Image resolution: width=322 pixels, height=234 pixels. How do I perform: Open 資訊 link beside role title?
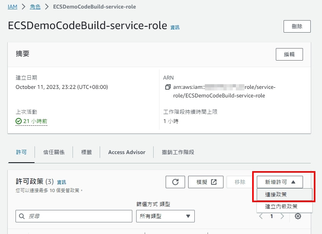coord(175,27)
